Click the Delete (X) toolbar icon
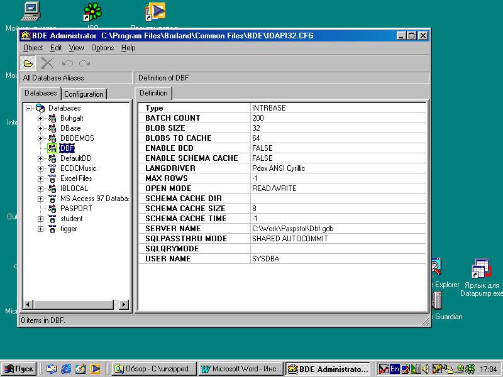The height and width of the screenshot is (377, 503). pos(48,63)
